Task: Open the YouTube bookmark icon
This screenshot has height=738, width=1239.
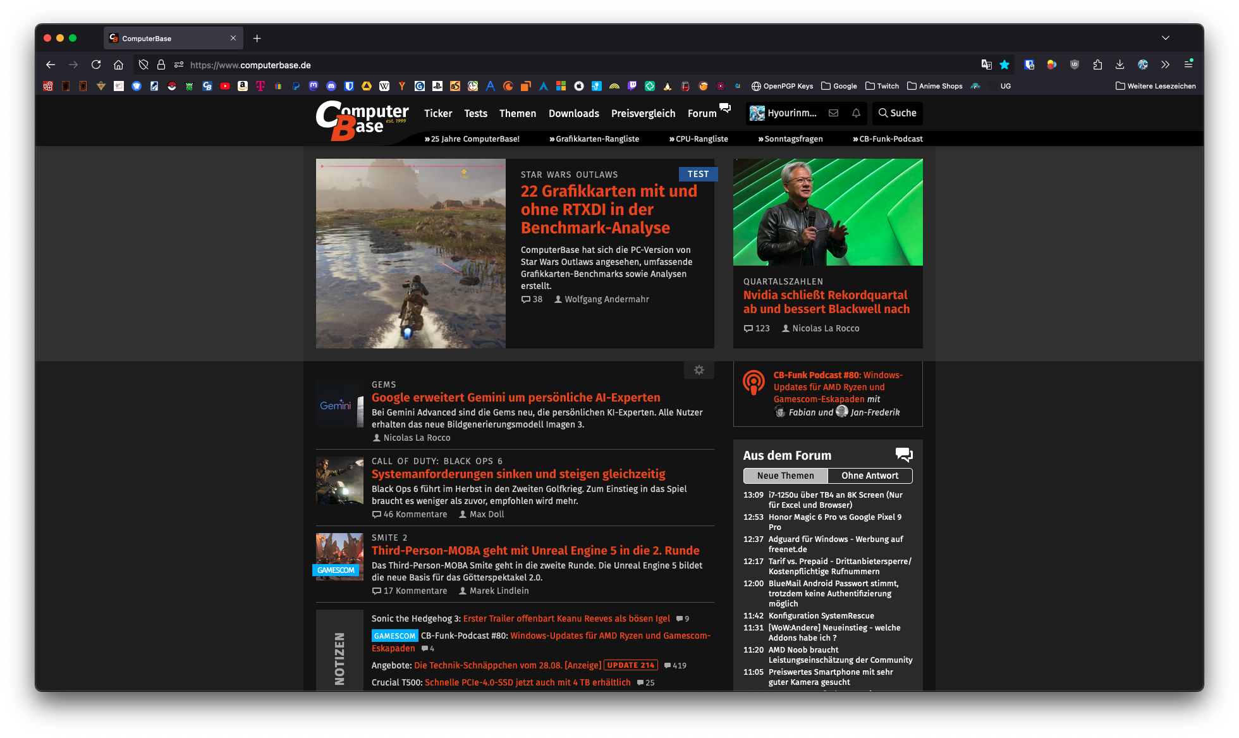Action: 225,86
